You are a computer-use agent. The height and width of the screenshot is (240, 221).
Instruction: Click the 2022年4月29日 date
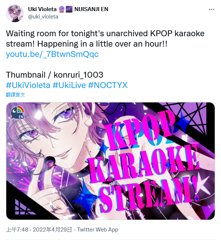(52, 230)
